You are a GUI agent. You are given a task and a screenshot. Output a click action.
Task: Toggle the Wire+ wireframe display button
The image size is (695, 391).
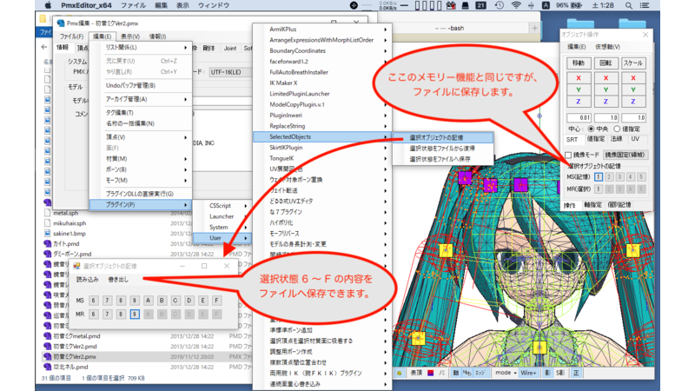click(x=529, y=373)
